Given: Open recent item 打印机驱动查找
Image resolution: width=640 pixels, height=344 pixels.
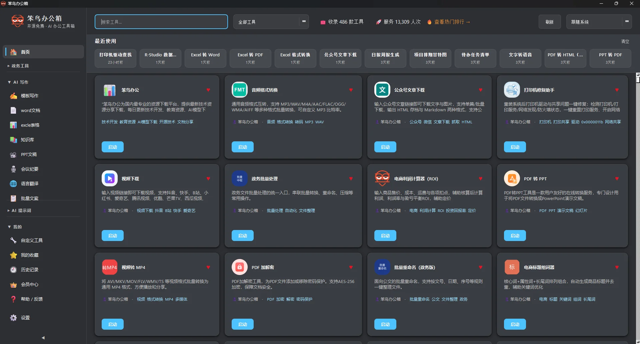Looking at the screenshot, I should (x=115, y=58).
